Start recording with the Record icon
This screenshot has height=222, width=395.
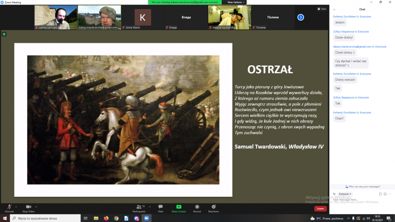coord(197,208)
